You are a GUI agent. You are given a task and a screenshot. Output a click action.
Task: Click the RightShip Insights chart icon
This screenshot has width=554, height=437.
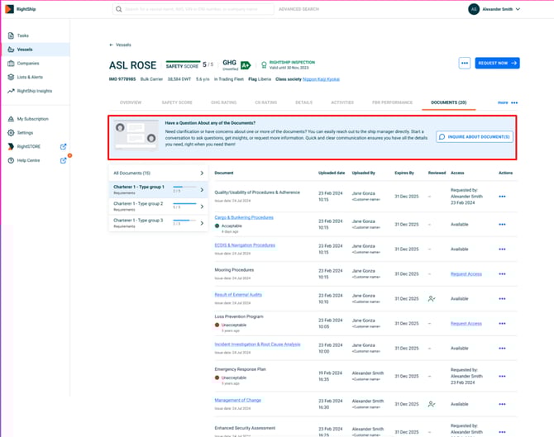tap(11, 91)
